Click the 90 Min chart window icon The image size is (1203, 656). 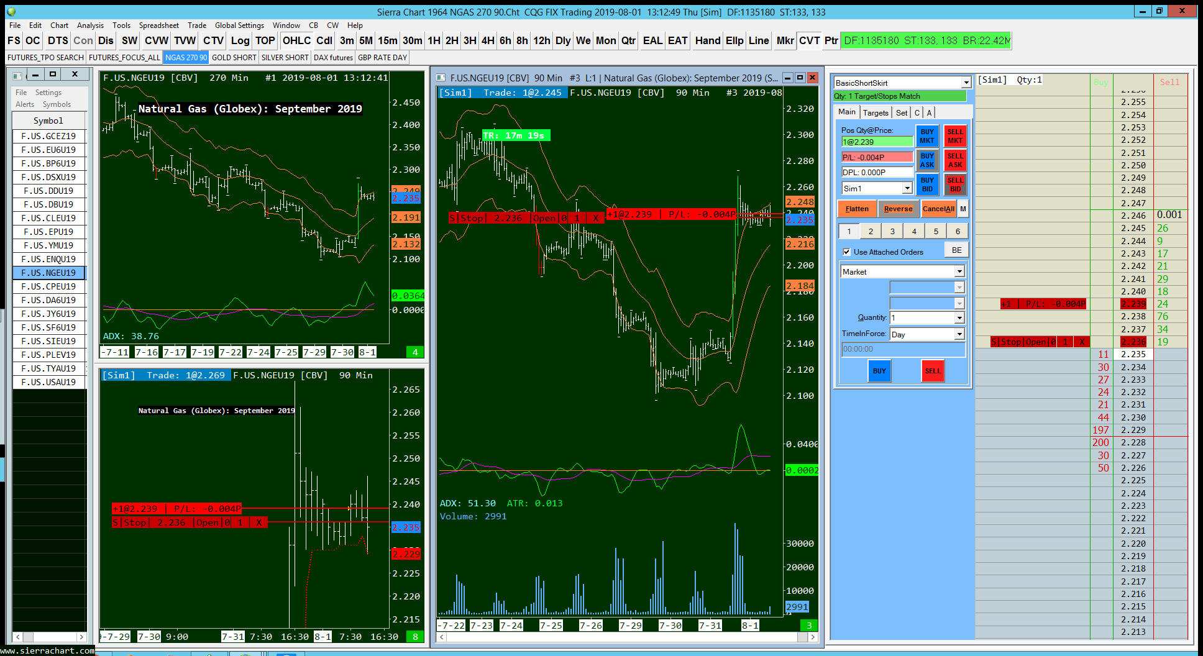[441, 78]
